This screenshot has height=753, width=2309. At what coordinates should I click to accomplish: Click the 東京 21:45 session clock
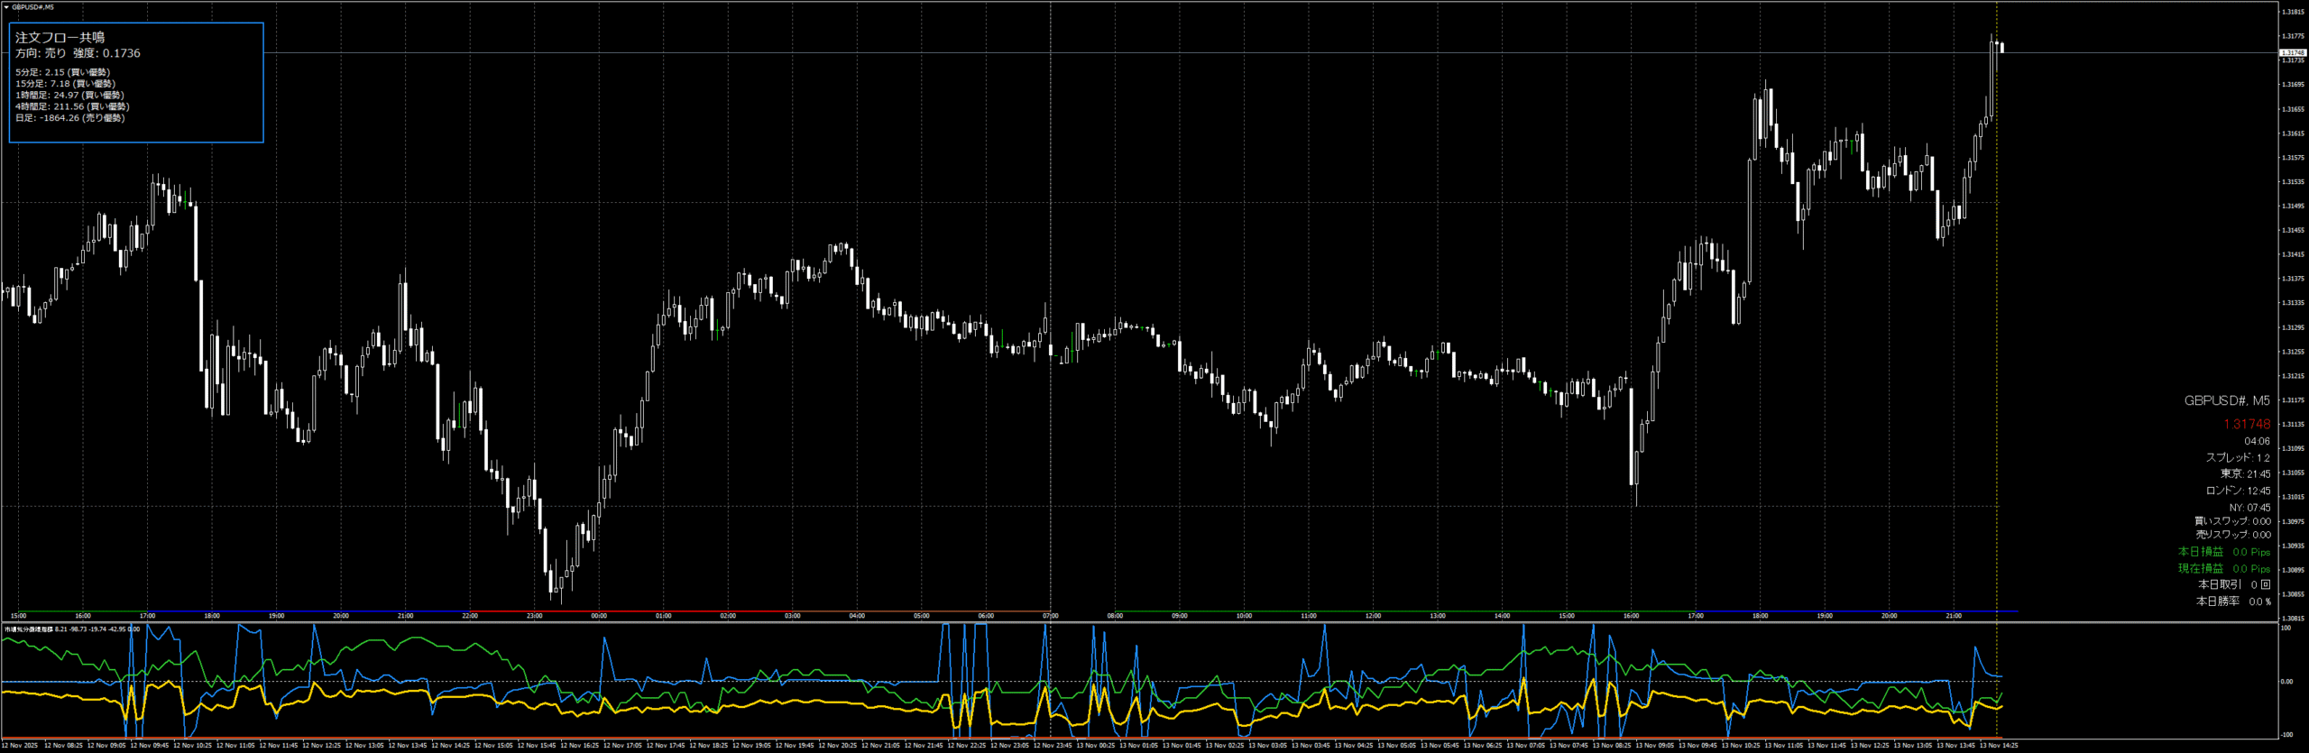2244,474
